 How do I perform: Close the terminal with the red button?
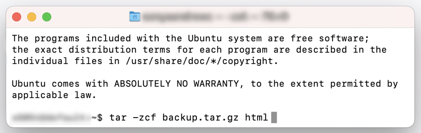point(17,17)
